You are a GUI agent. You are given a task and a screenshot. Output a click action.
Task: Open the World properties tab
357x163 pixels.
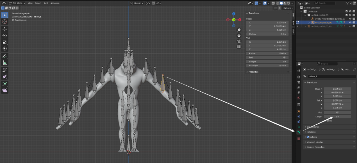[299, 98]
